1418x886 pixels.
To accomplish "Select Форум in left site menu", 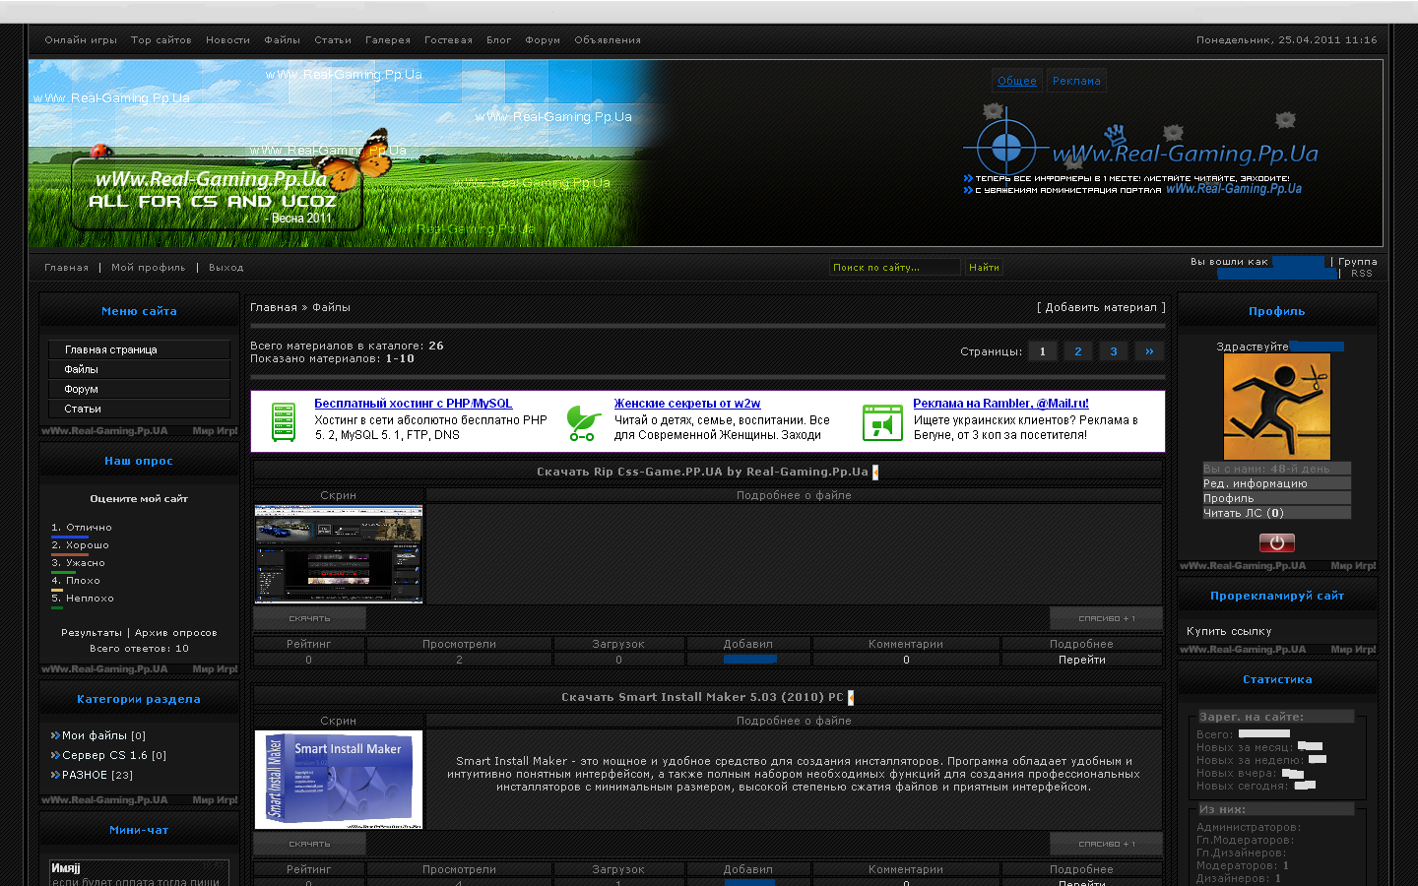I will click(139, 389).
